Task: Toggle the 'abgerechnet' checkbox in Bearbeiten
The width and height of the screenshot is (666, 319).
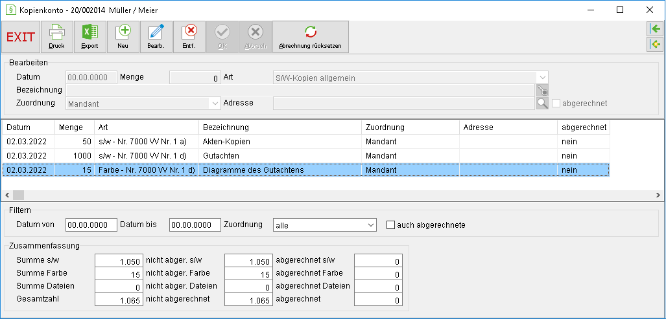Action: [556, 103]
